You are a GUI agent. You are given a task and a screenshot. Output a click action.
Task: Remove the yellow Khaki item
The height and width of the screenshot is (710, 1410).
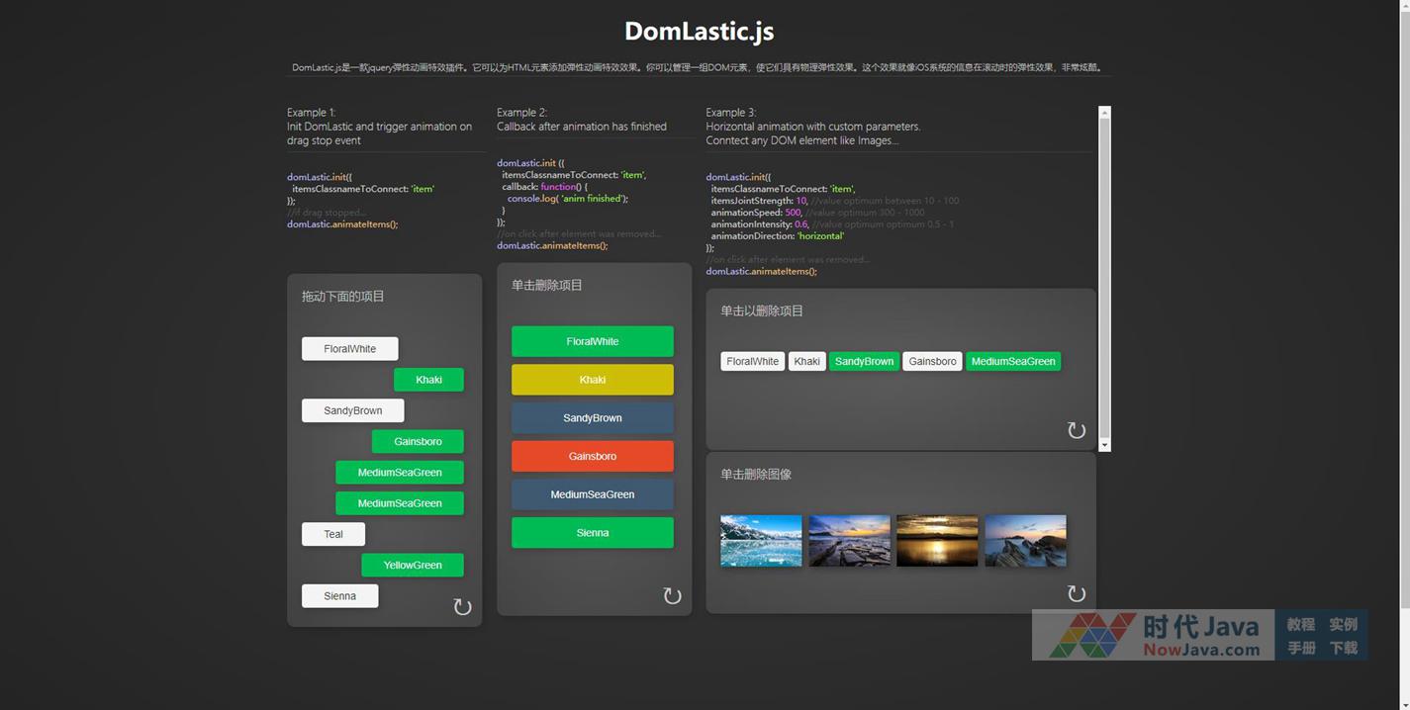coord(592,380)
